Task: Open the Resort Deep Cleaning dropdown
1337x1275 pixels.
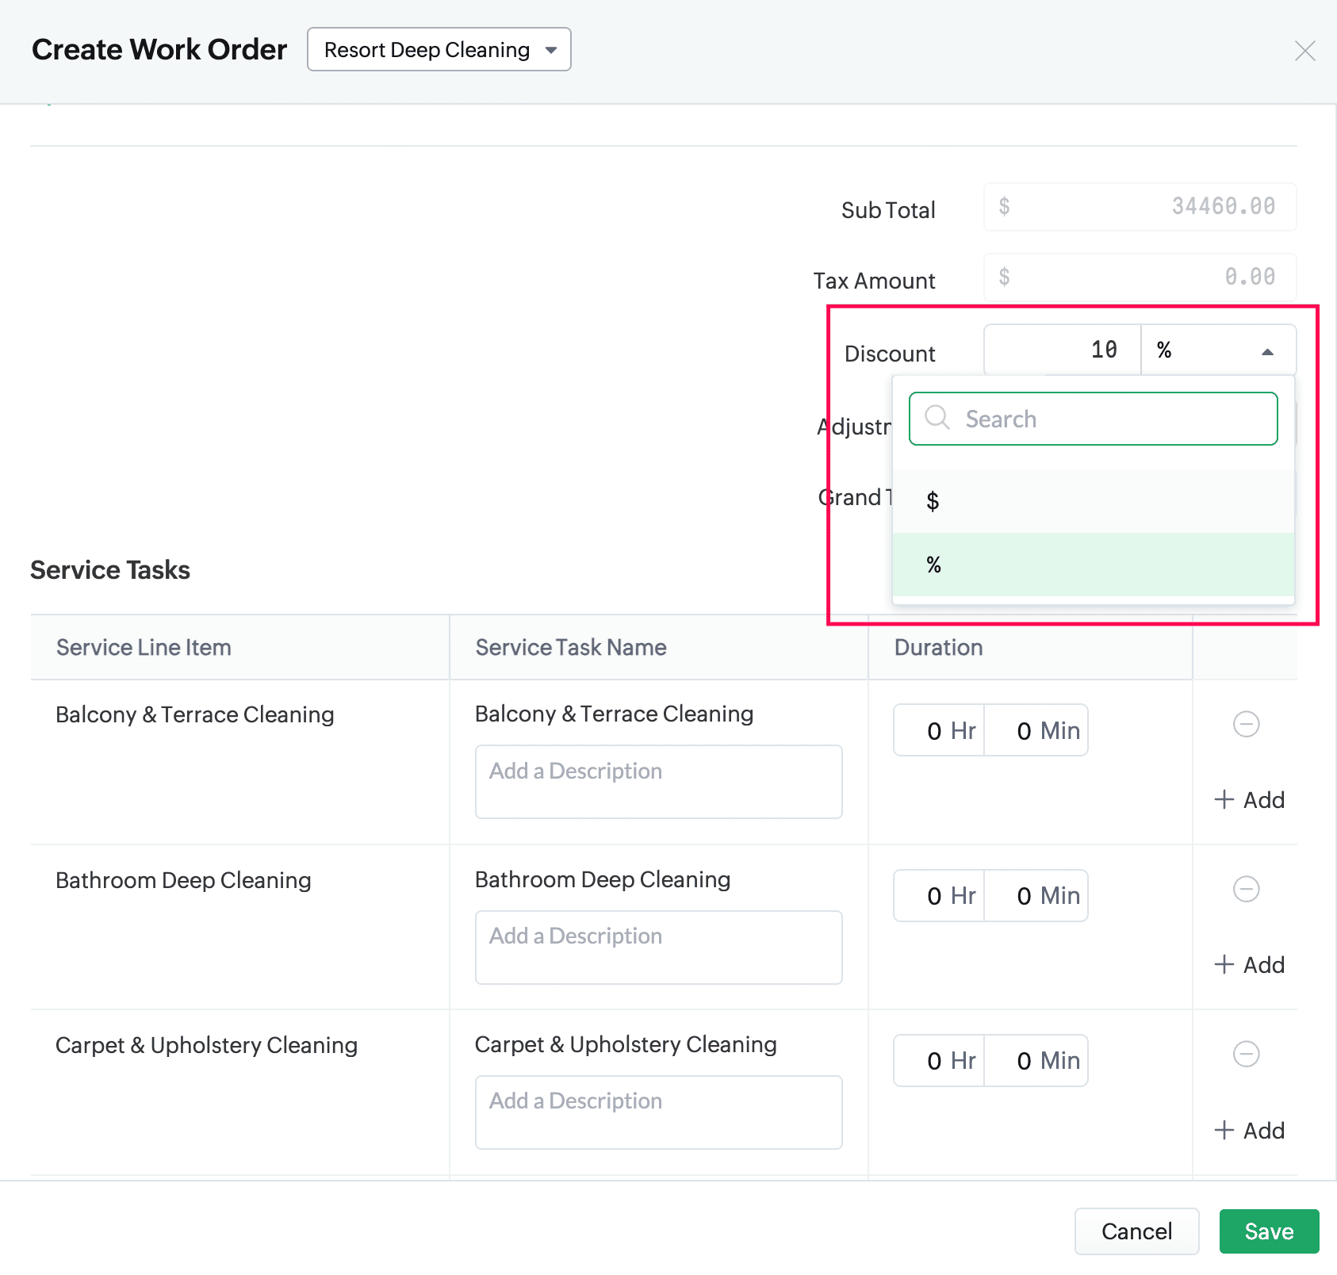Action: [x=439, y=50]
